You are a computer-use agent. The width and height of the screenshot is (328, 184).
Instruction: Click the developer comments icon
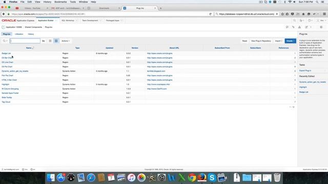pos(287,27)
